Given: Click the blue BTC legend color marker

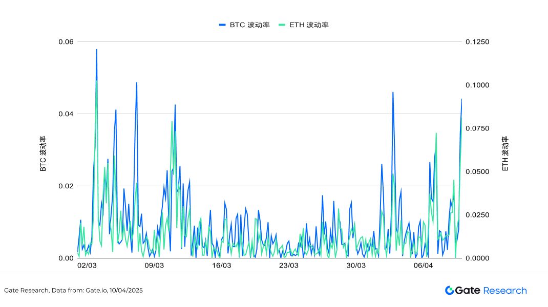Looking at the screenshot, I should (x=222, y=25).
